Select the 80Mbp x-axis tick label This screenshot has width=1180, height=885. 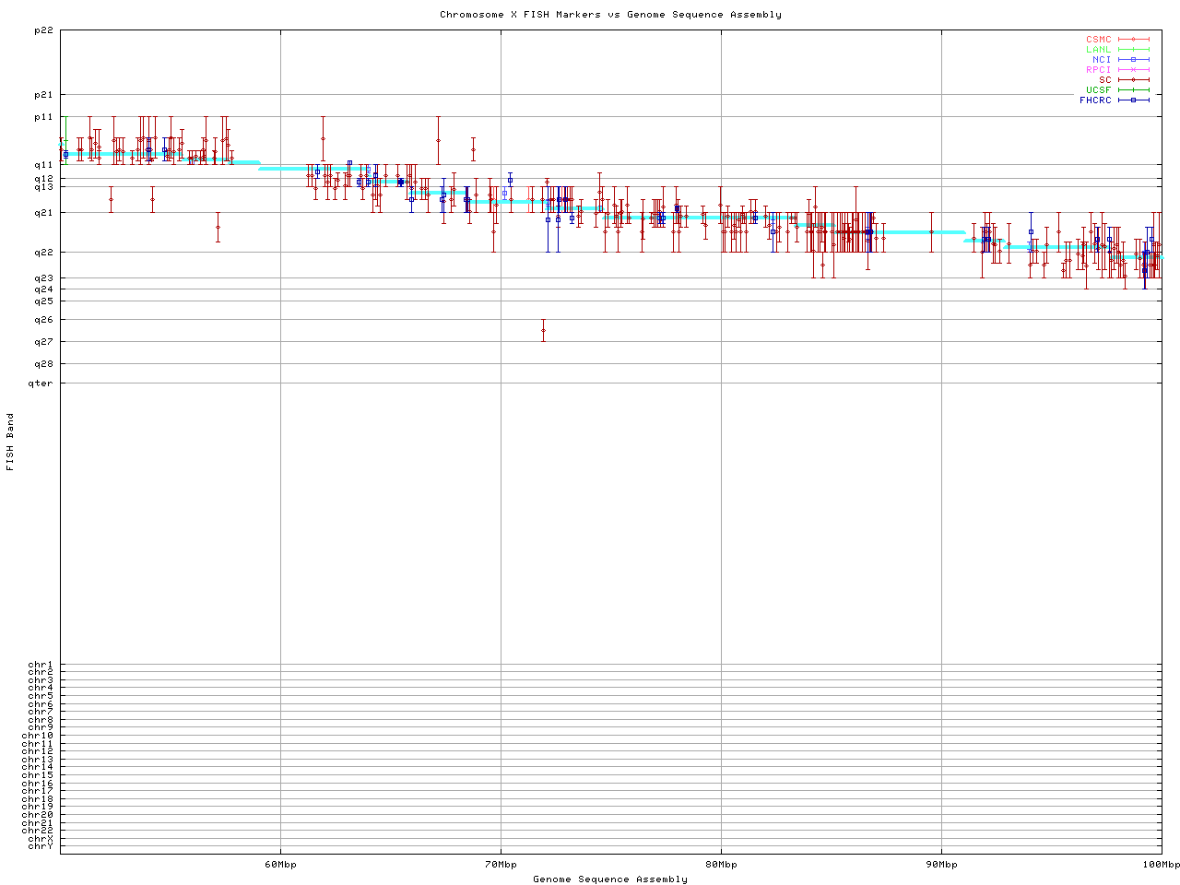click(721, 865)
